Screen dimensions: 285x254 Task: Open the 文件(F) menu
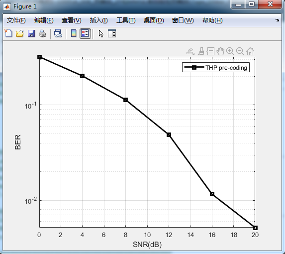pyautogui.click(x=16, y=20)
